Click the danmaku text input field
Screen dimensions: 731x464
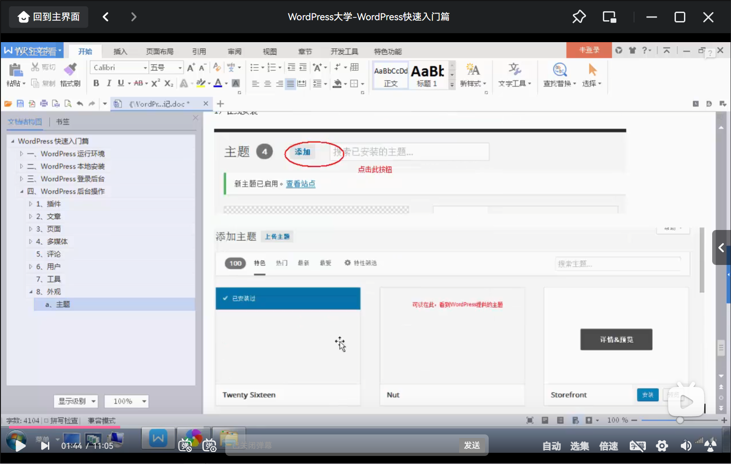tap(343, 445)
